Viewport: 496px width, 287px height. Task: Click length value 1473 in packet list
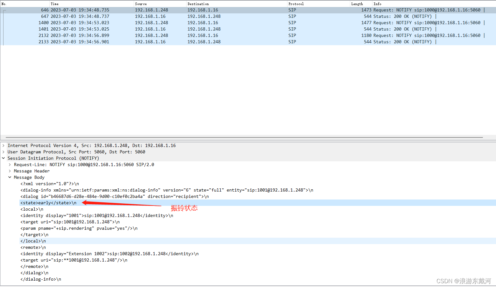[x=366, y=10]
